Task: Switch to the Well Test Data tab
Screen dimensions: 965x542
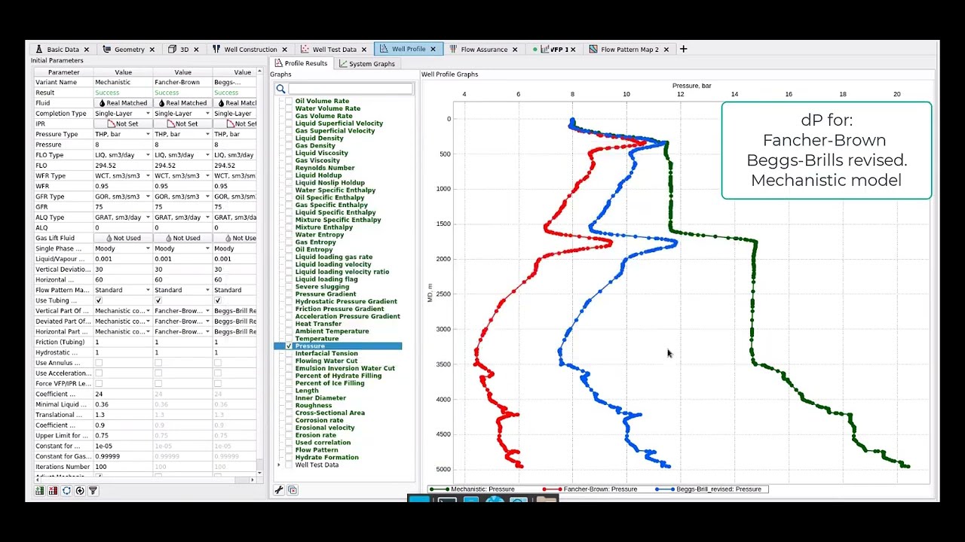Action: pos(334,50)
